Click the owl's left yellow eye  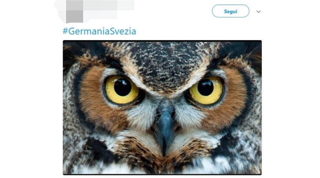pos(122,90)
